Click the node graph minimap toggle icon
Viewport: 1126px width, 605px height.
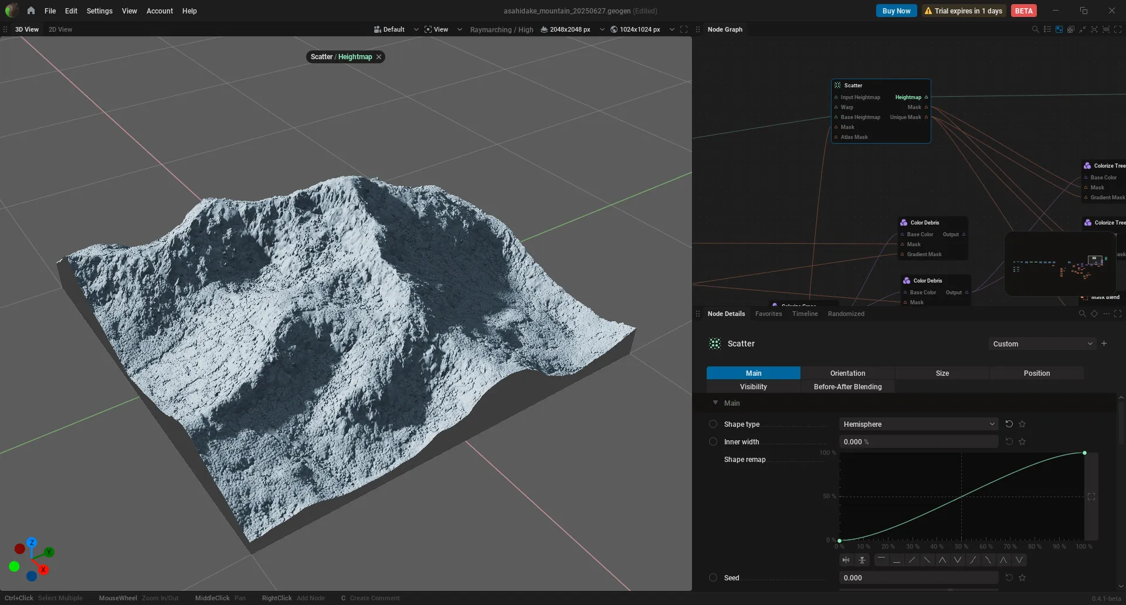(x=1059, y=29)
